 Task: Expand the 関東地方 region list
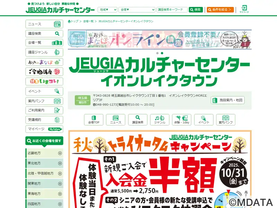pyautogui.click(x=44, y=184)
